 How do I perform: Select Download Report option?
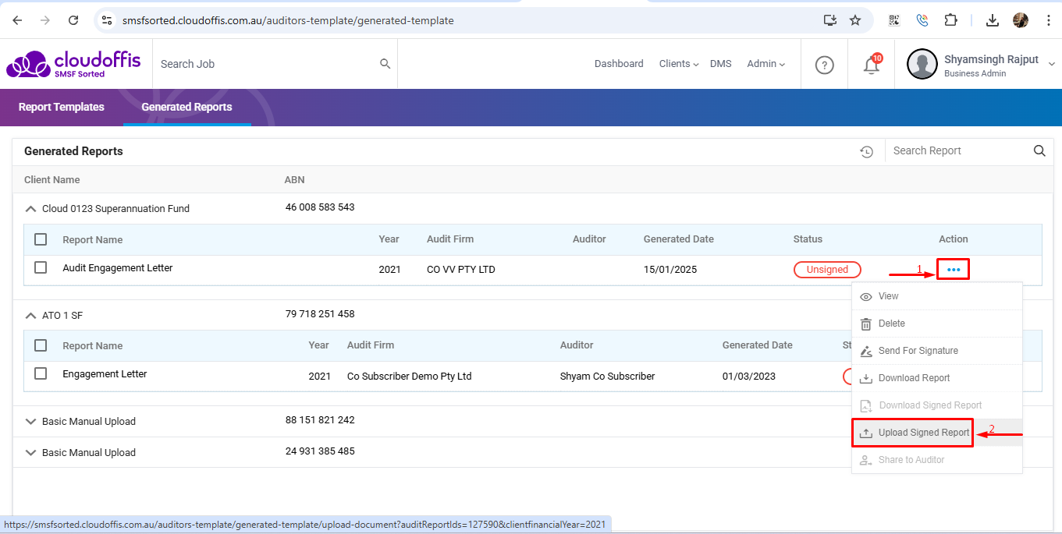(x=937, y=378)
